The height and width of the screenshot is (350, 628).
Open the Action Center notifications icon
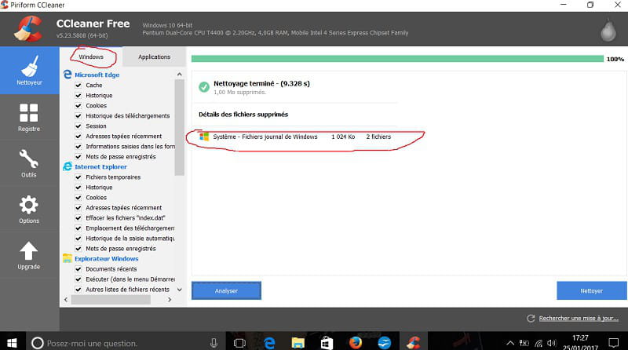pos(614,343)
